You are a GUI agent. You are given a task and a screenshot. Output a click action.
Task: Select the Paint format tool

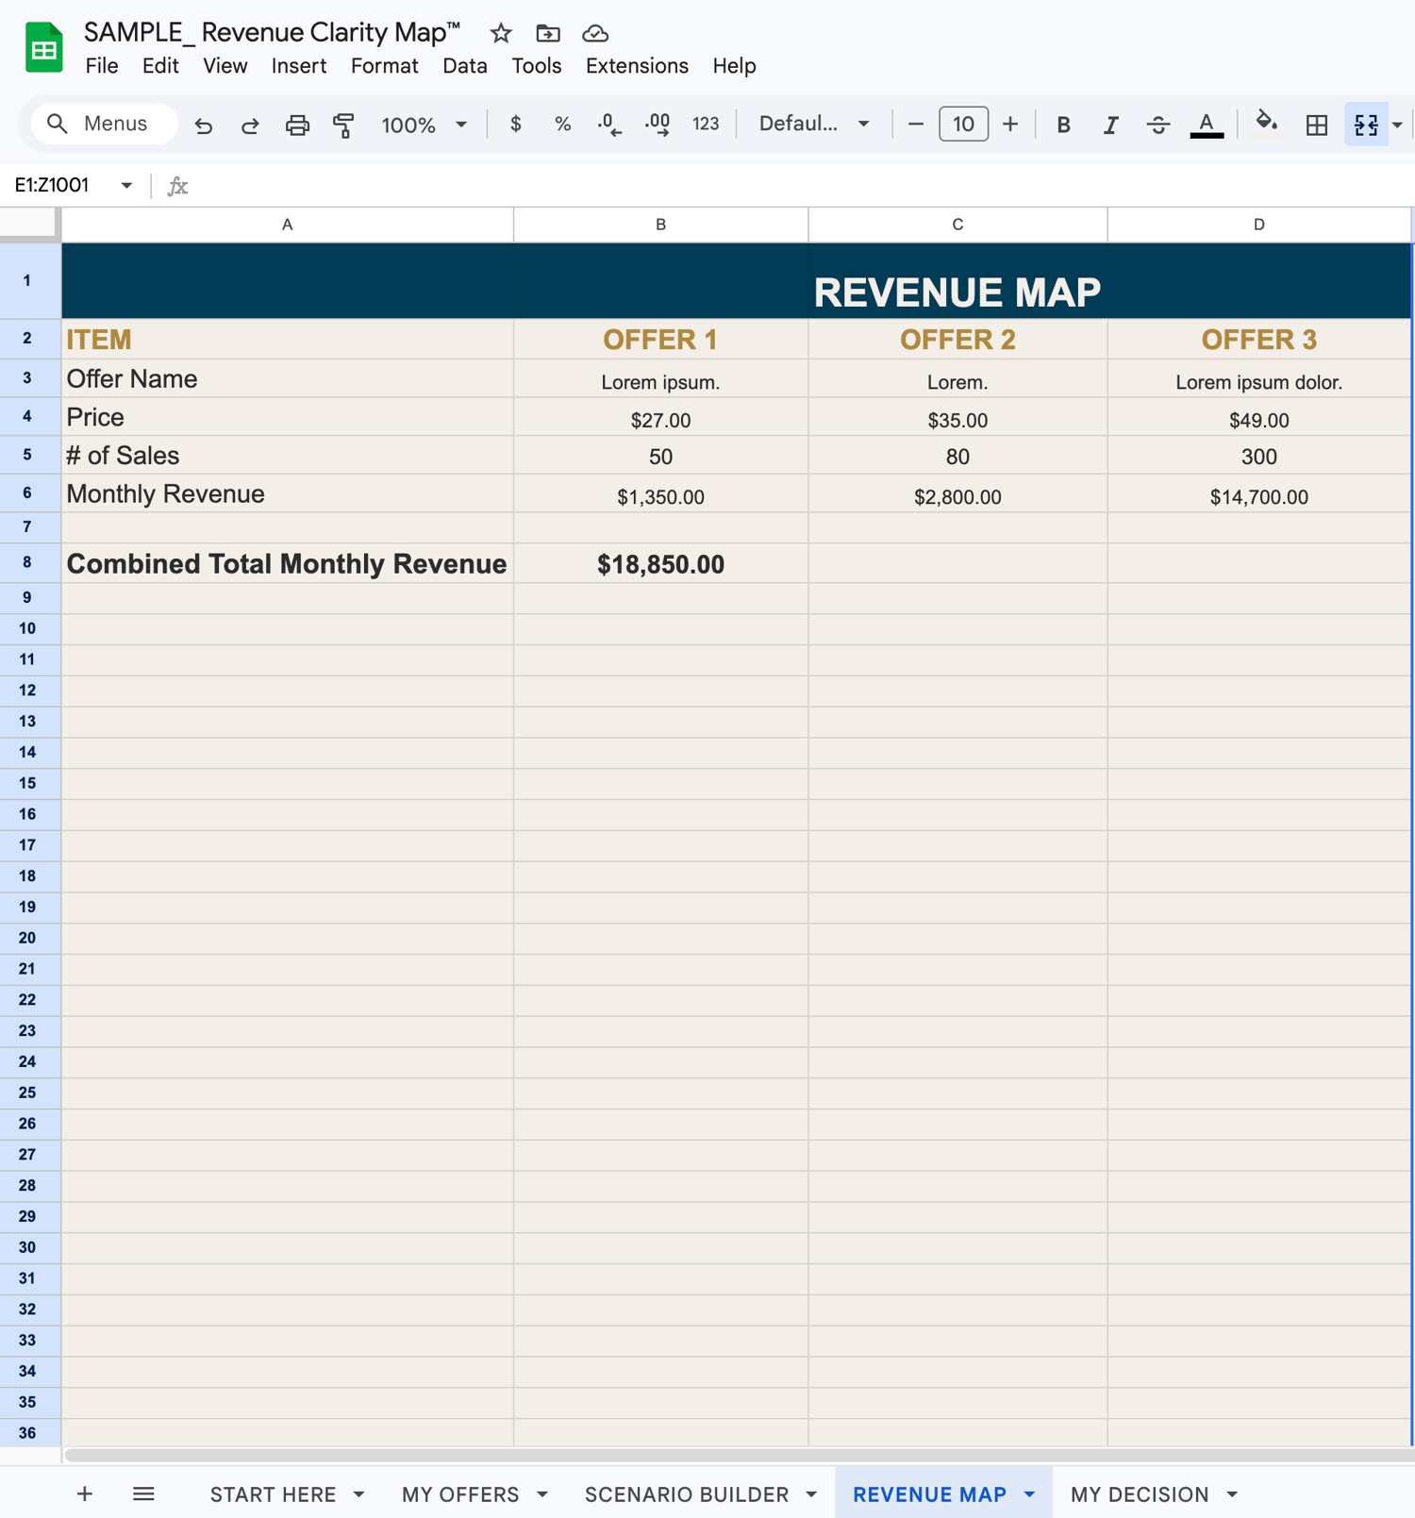click(343, 125)
